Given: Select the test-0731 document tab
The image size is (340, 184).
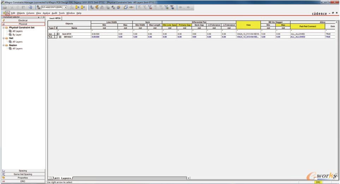Looking at the screenshot, I should click(x=55, y=18).
